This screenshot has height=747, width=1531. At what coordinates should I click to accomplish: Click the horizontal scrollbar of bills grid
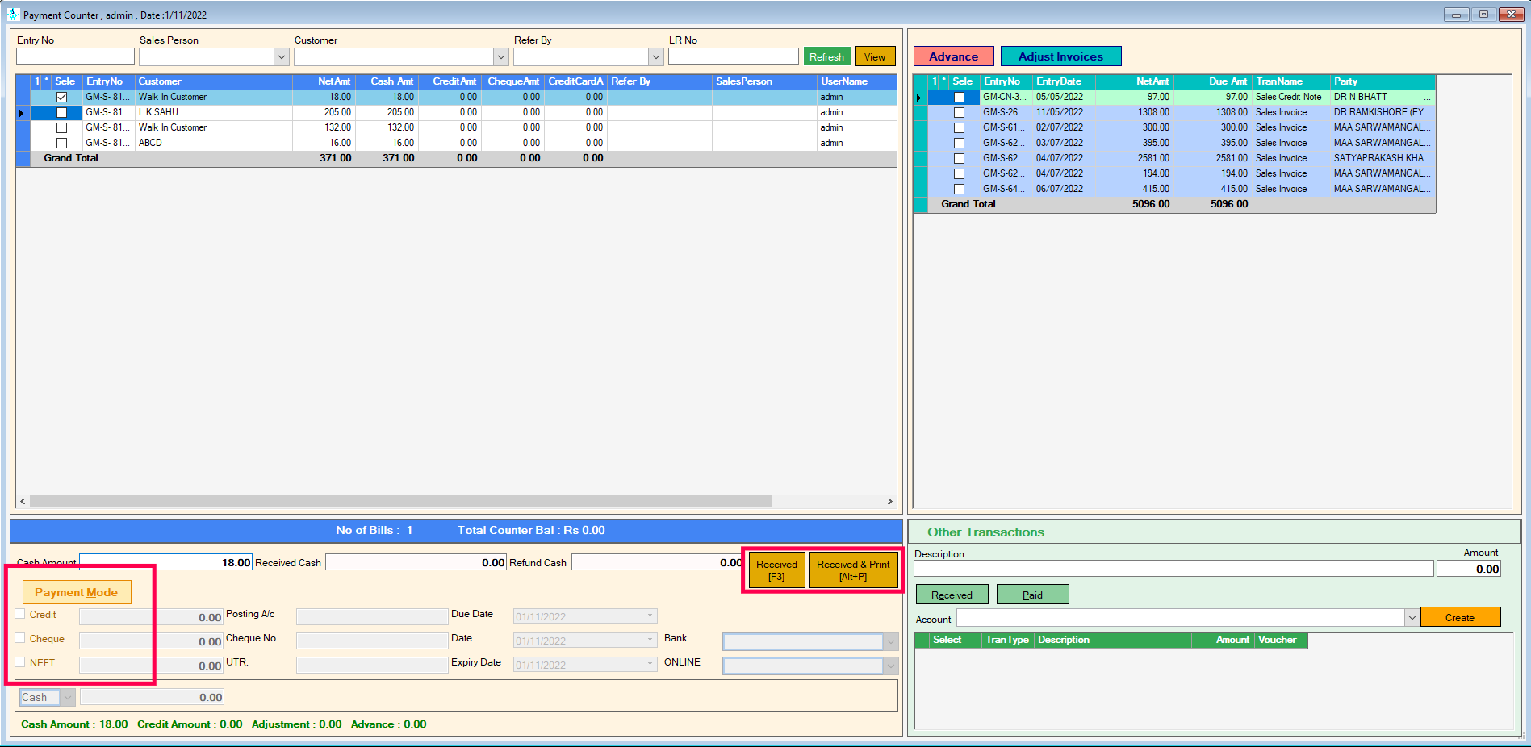point(401,501)
